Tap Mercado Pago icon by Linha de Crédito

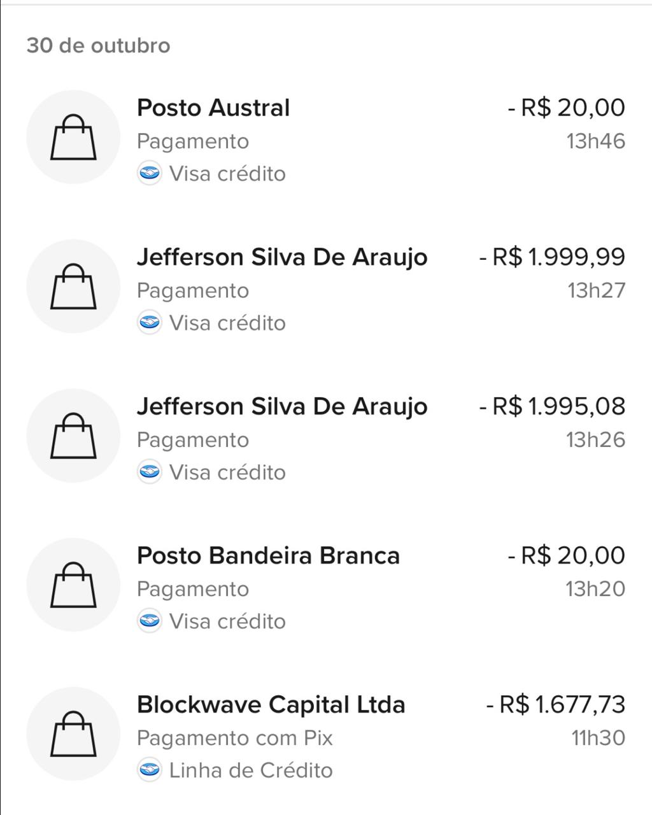(149, 770)
